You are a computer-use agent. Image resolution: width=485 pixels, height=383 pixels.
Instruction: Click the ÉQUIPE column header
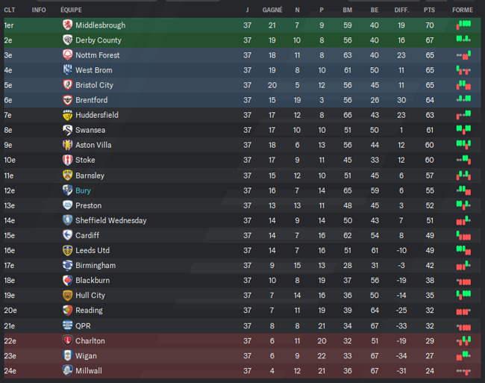pyautogui.click(x=71, y=10)
